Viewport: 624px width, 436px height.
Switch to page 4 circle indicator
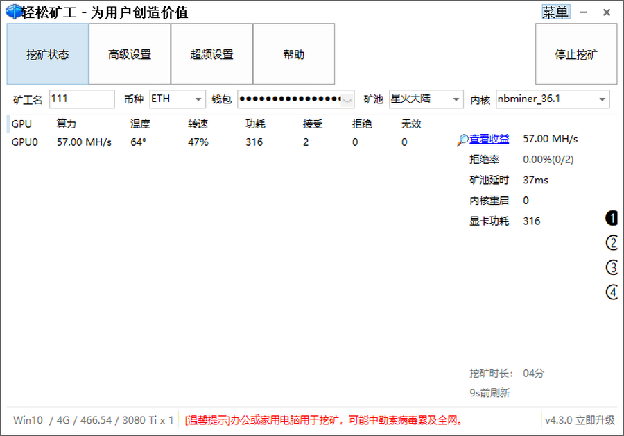click(612, 292)
